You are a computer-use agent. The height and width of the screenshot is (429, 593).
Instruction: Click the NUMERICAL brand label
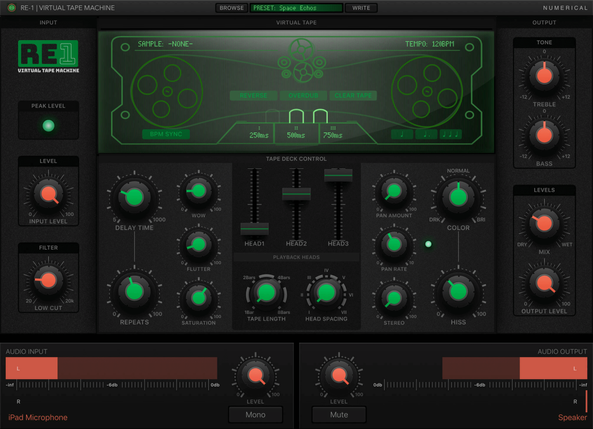565,8
